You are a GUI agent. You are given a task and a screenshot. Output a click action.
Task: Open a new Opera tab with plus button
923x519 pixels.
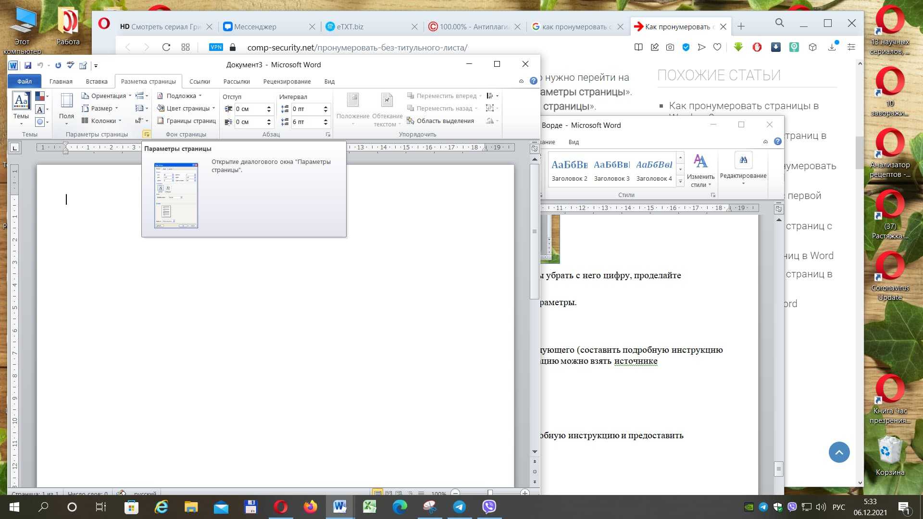click(741, 26)
